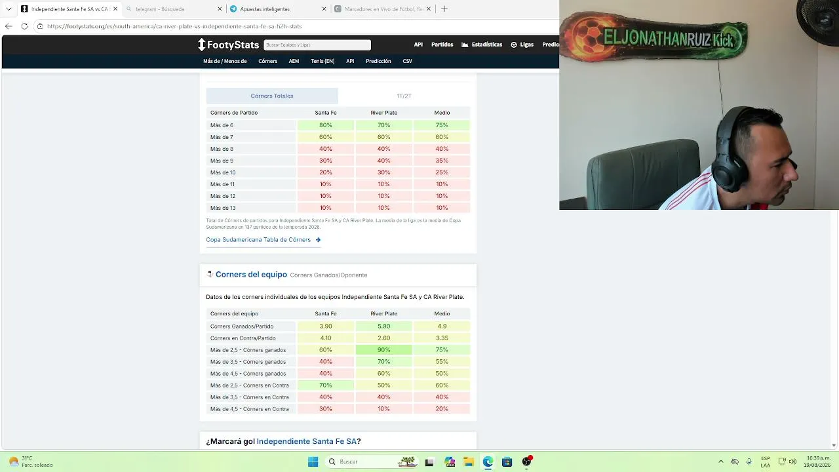Click the browser address bar URL
The width and height of the screenshot is (839, 472).
pos(174,26)
